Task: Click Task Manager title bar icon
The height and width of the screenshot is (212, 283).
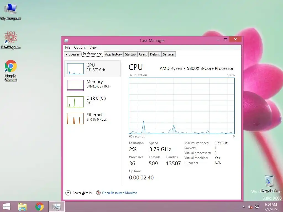Action: pyautogui.click(x=66, y=40)
